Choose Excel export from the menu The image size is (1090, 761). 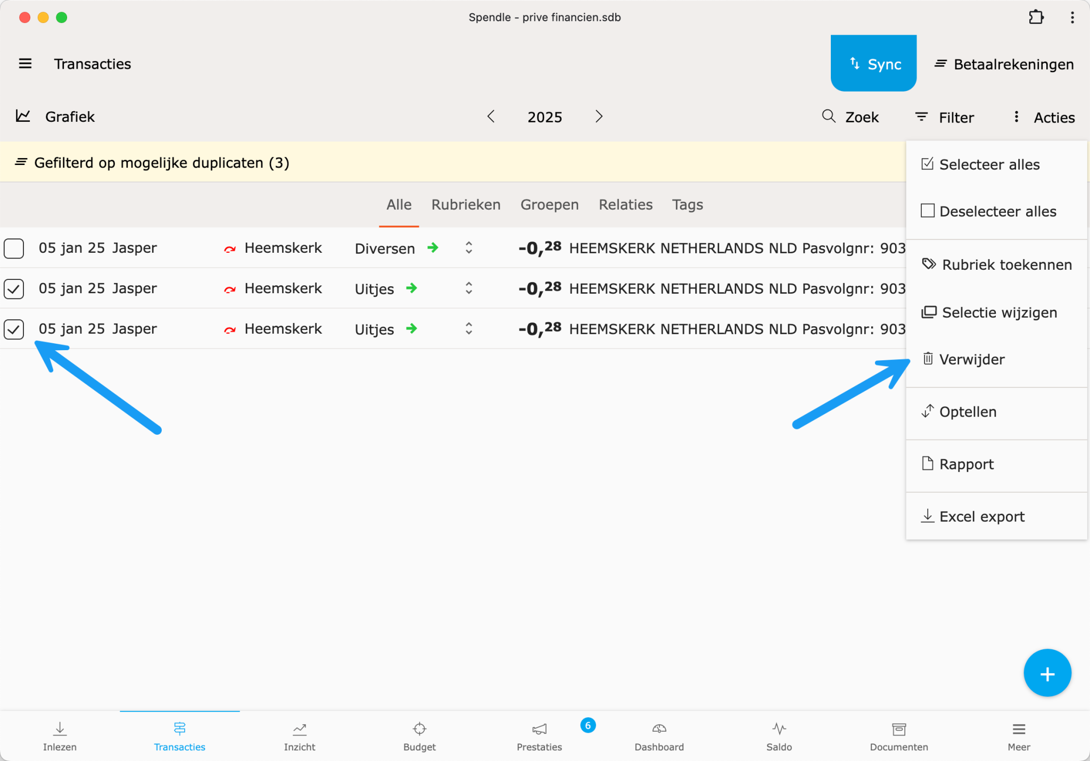pos(996,516)
